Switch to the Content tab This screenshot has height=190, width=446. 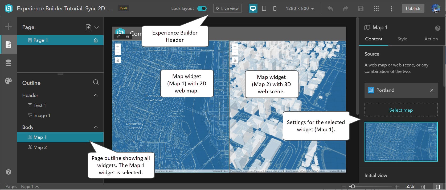point(374,39)
